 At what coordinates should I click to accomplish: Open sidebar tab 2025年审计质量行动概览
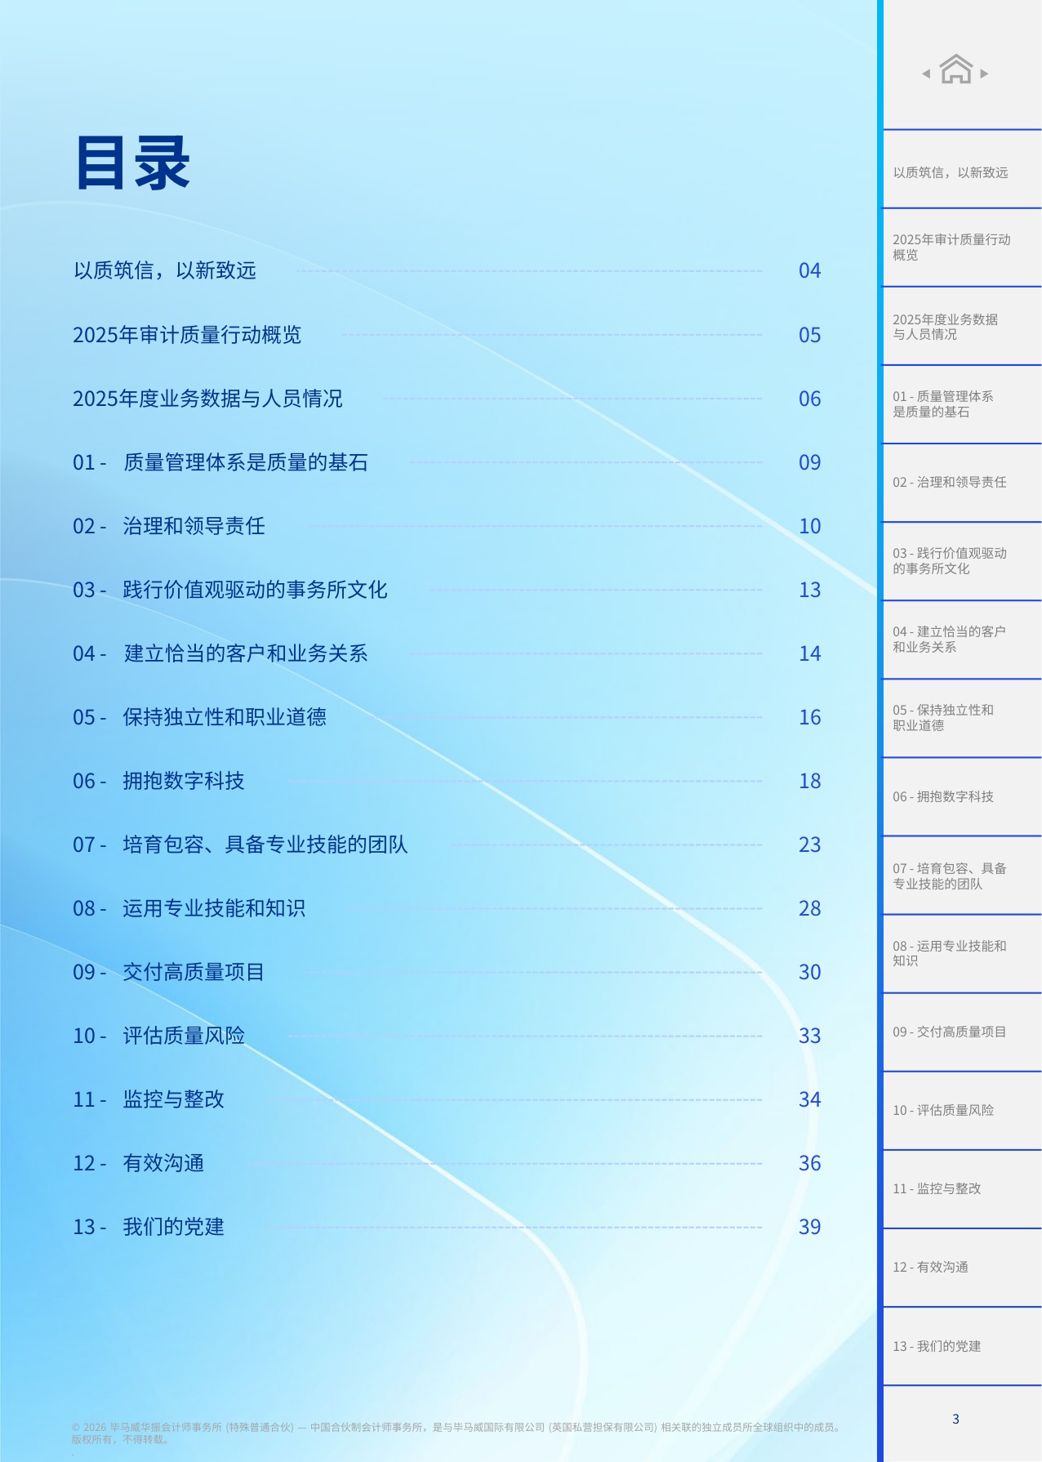(962, 247)
